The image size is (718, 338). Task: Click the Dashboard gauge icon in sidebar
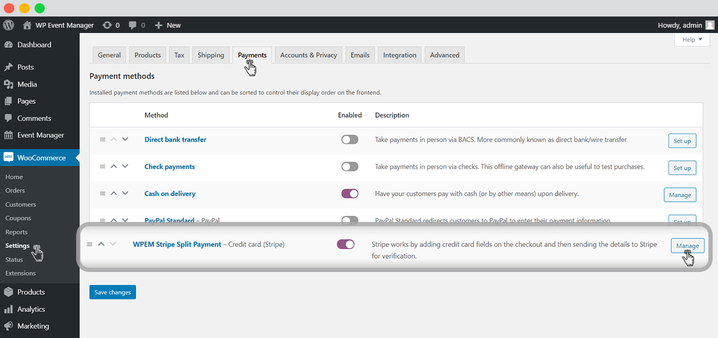[8, 45]
